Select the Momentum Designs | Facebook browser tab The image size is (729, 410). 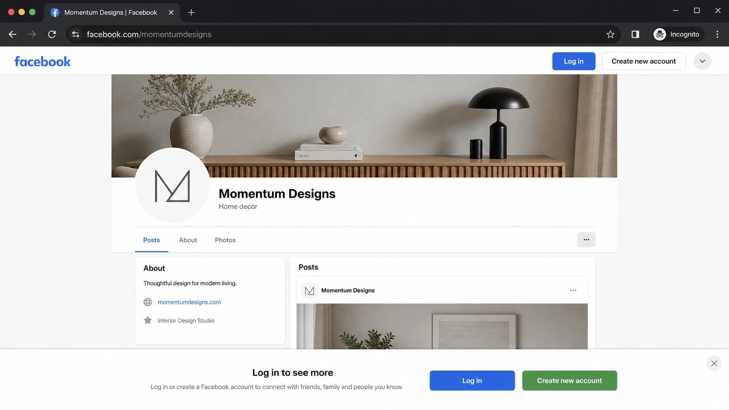tap(112, 13)
